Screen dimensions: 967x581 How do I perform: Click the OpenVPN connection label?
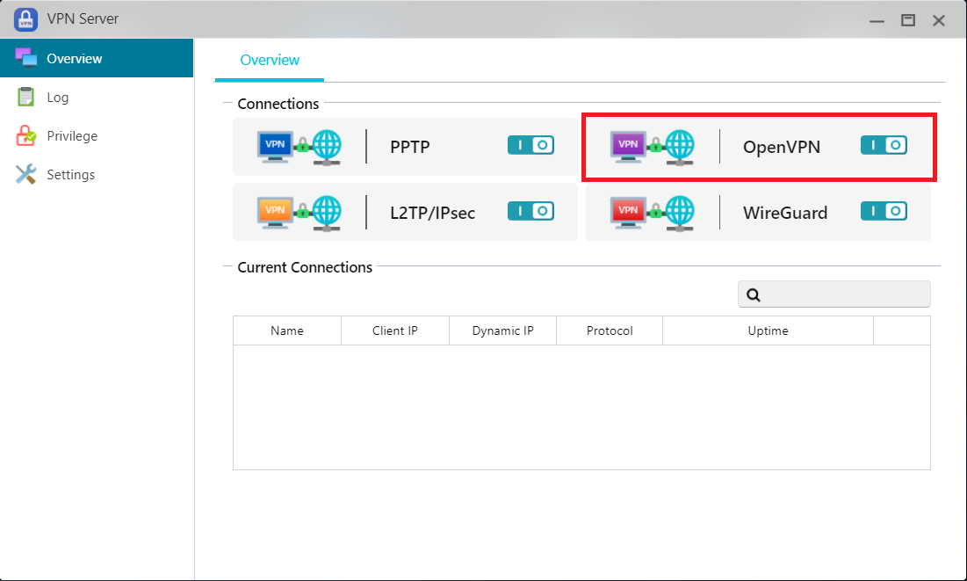pyautogui.click(x=782, y=147)
